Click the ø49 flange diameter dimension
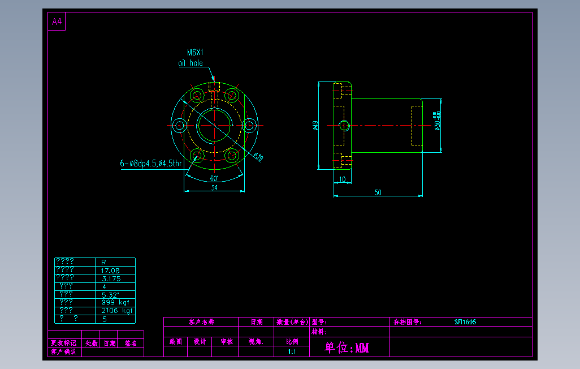 tap(315, 126)
